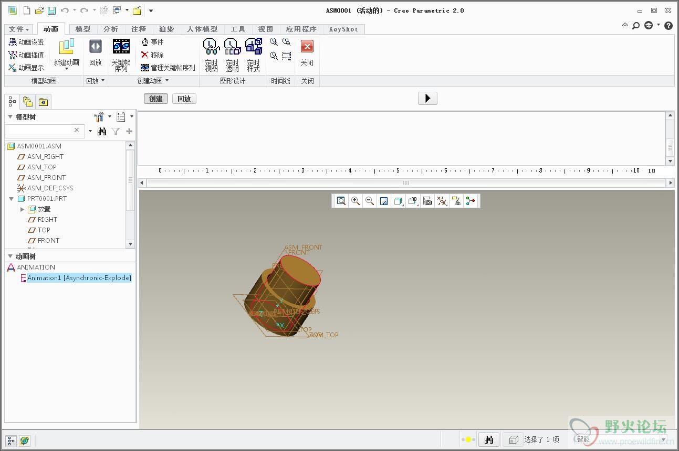
Task: Toggle annotation display in graphics toolbar
Action: 456,201
